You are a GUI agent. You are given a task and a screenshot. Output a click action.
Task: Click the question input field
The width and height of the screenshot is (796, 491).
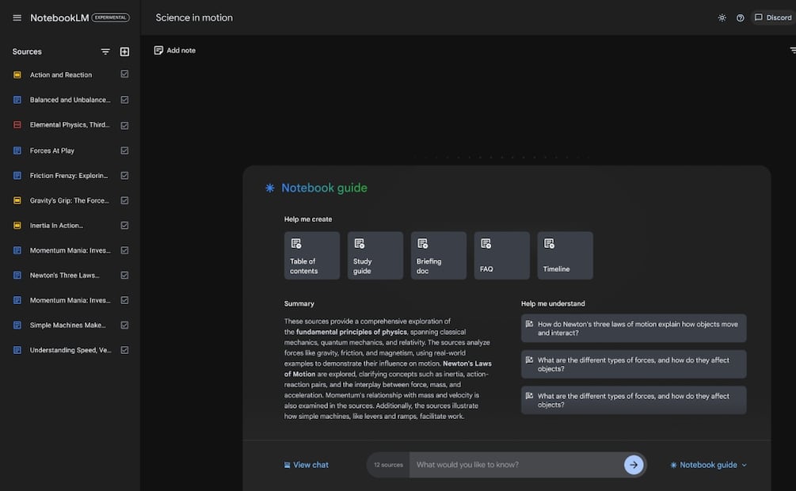click(515, 465)
